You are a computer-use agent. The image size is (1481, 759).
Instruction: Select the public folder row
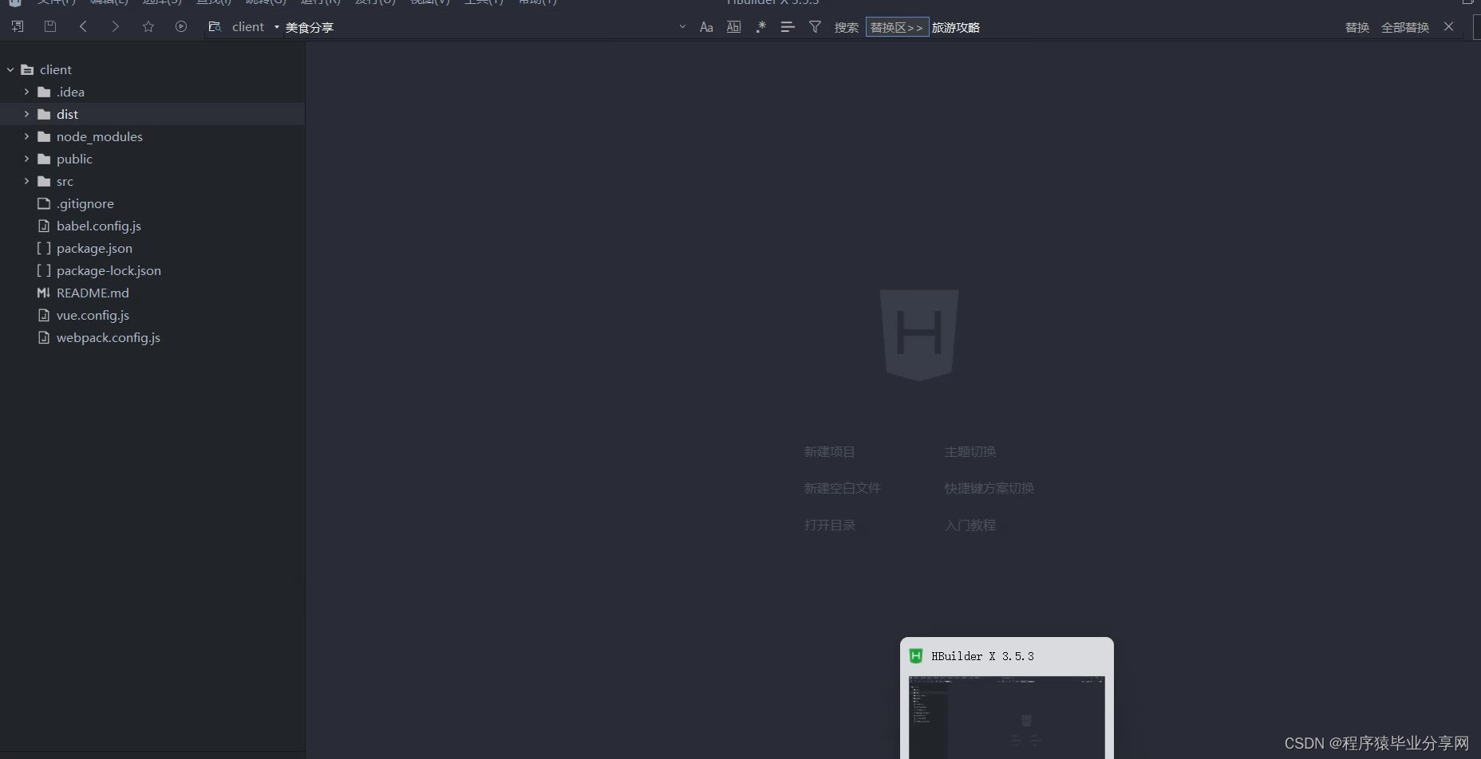coord(152,159)
